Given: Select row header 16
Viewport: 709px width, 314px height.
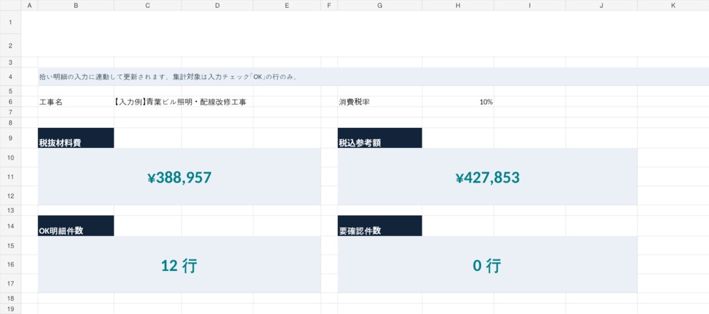Looking at the screenshot, I should pos(11,264).
